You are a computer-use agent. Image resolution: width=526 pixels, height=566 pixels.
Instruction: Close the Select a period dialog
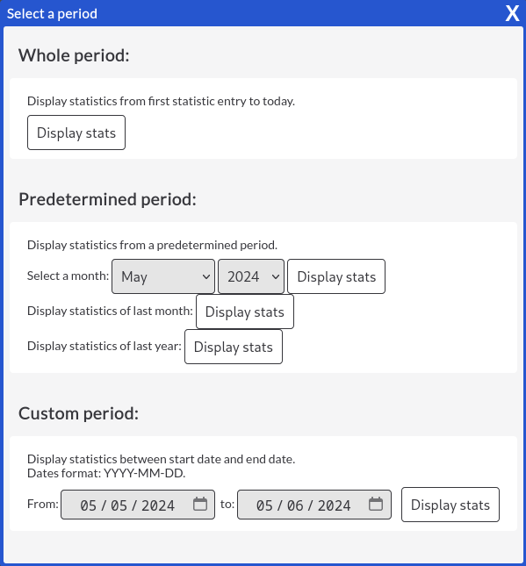(x=512, y=14)
